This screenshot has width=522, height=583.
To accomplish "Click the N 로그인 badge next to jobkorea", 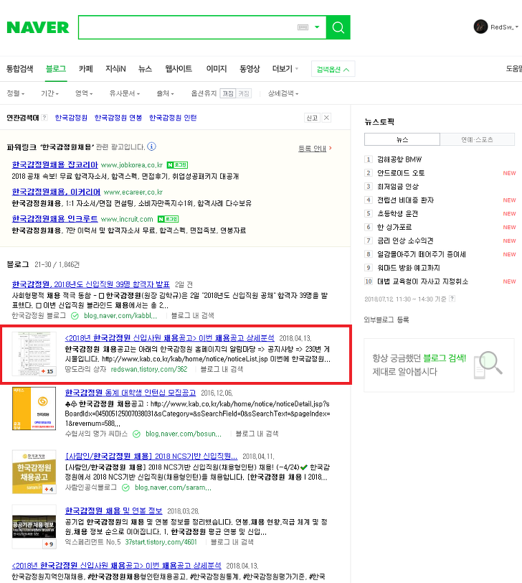I will tap(177, 165).
